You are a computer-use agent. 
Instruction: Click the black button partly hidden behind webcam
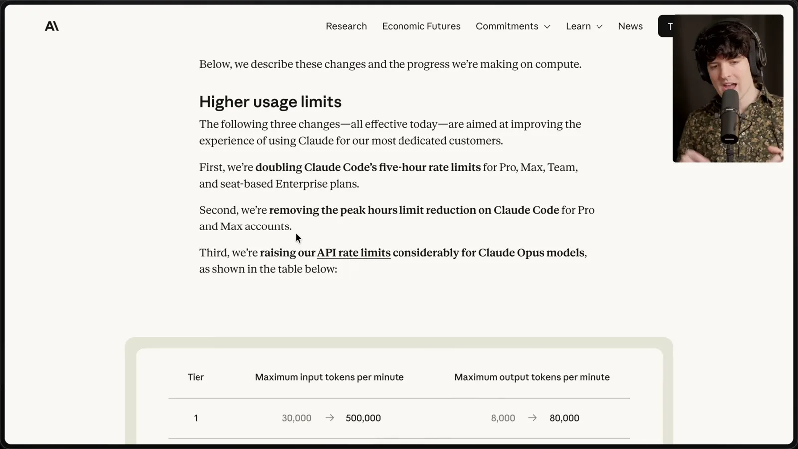pyautogui.click(x=666, y=26)
